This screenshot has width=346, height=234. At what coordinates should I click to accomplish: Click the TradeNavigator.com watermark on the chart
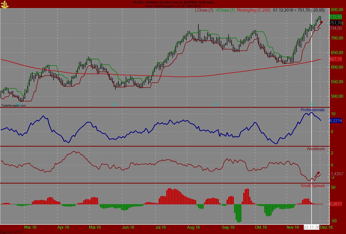tap(13, 105)
